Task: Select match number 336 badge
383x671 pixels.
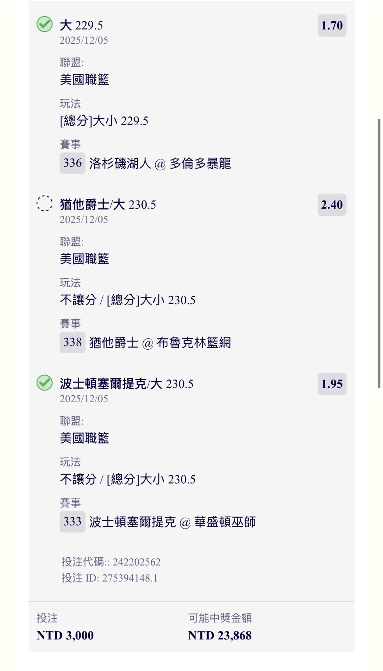Action: (72, 163)
